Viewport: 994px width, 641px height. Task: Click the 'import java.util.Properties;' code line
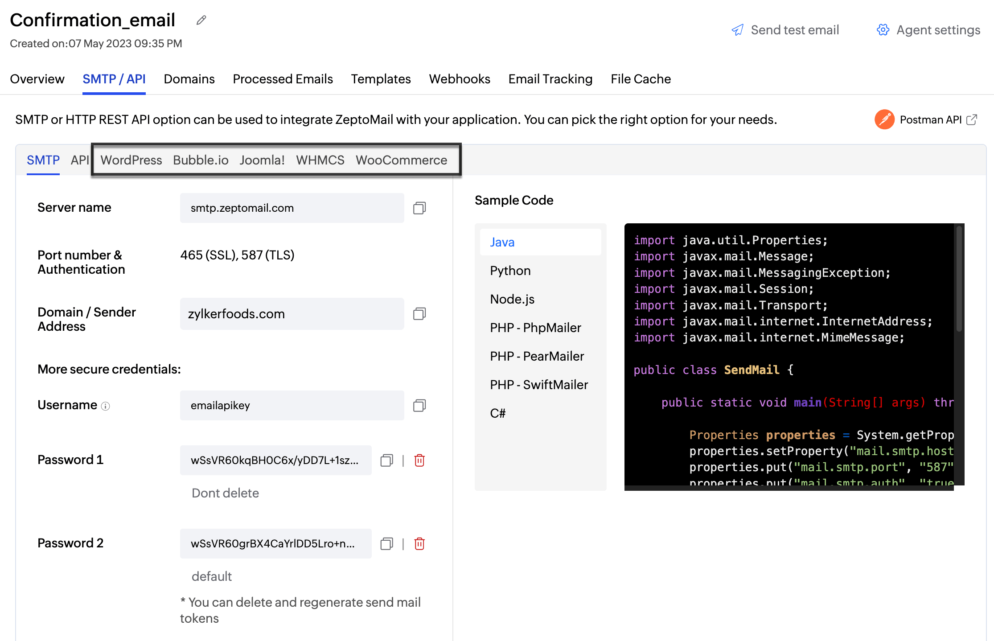[x=731, y=240]
